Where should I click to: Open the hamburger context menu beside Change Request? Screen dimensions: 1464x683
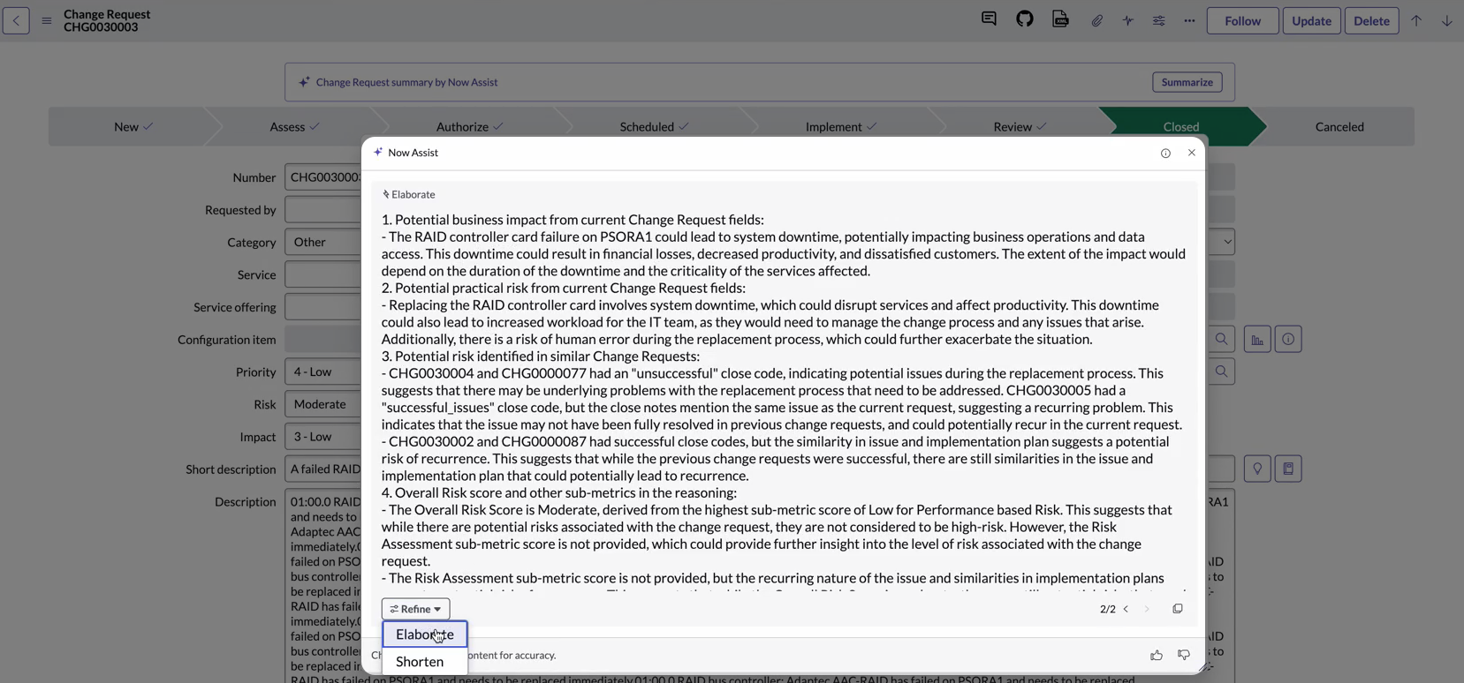pyautogui.click(x=47, y=20)
